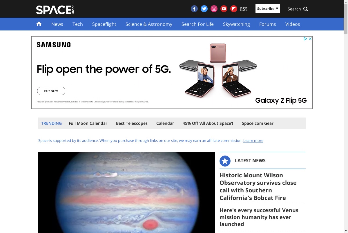Viewport: 348px width, 233px height.
Task: Close the Samsung ad with X icon
Action: [310, 39]
